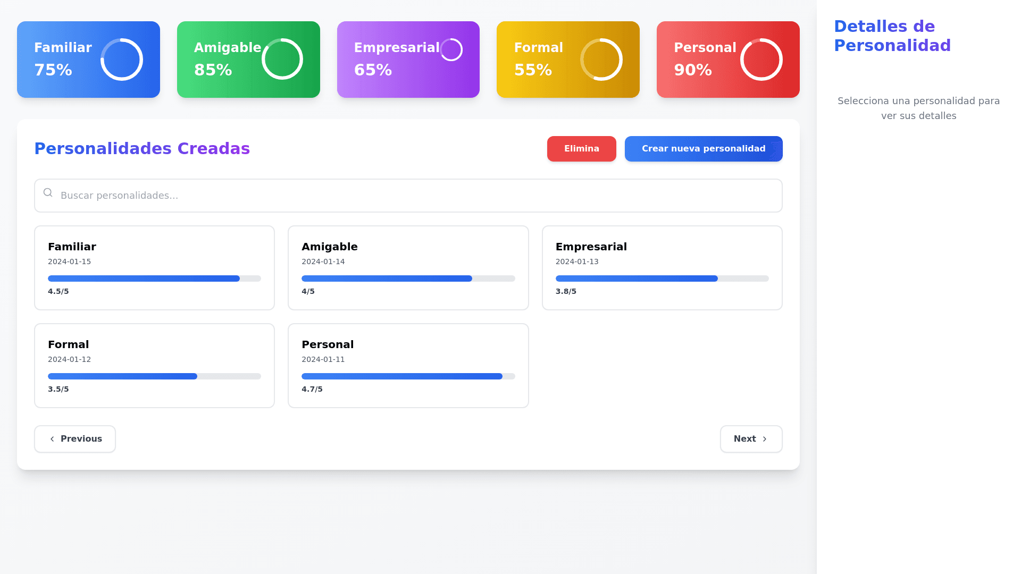Click the Familiar card's rating progress bar
The image size is (1021, 574).
coord(154,278)
